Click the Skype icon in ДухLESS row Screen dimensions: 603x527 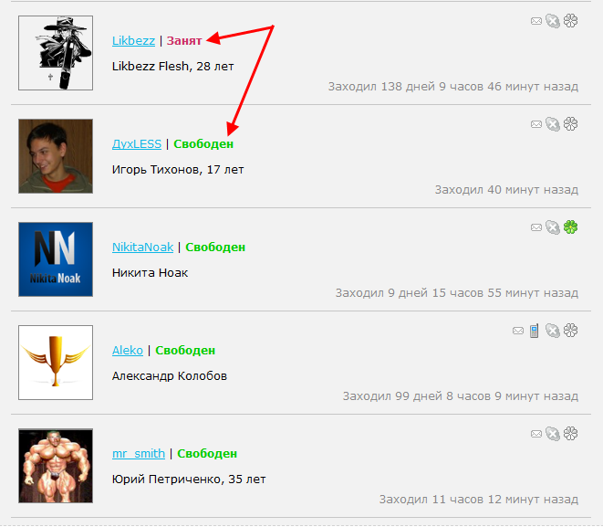[553, 124]
